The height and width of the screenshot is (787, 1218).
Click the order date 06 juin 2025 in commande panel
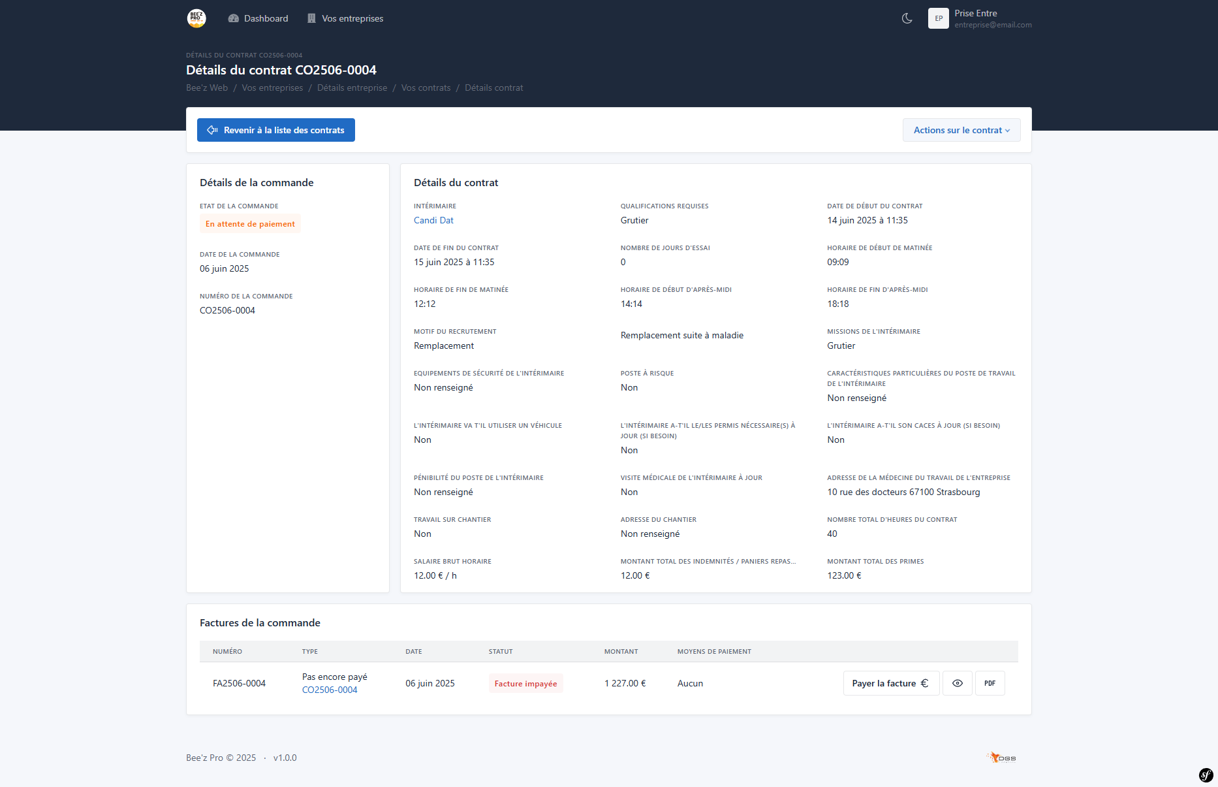224,268
